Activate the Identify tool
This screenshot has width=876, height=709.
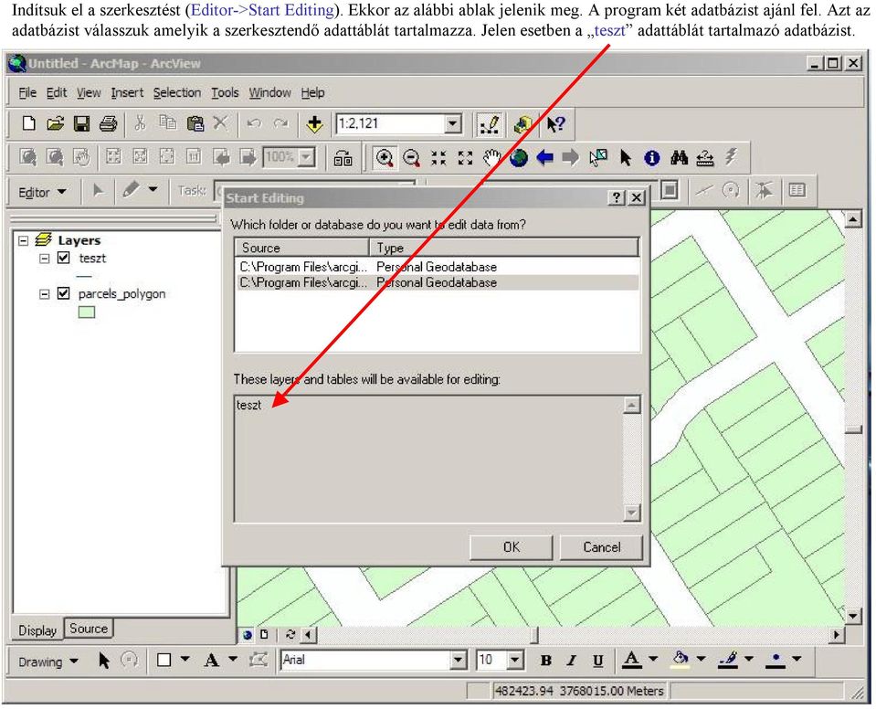coord(651,158)
